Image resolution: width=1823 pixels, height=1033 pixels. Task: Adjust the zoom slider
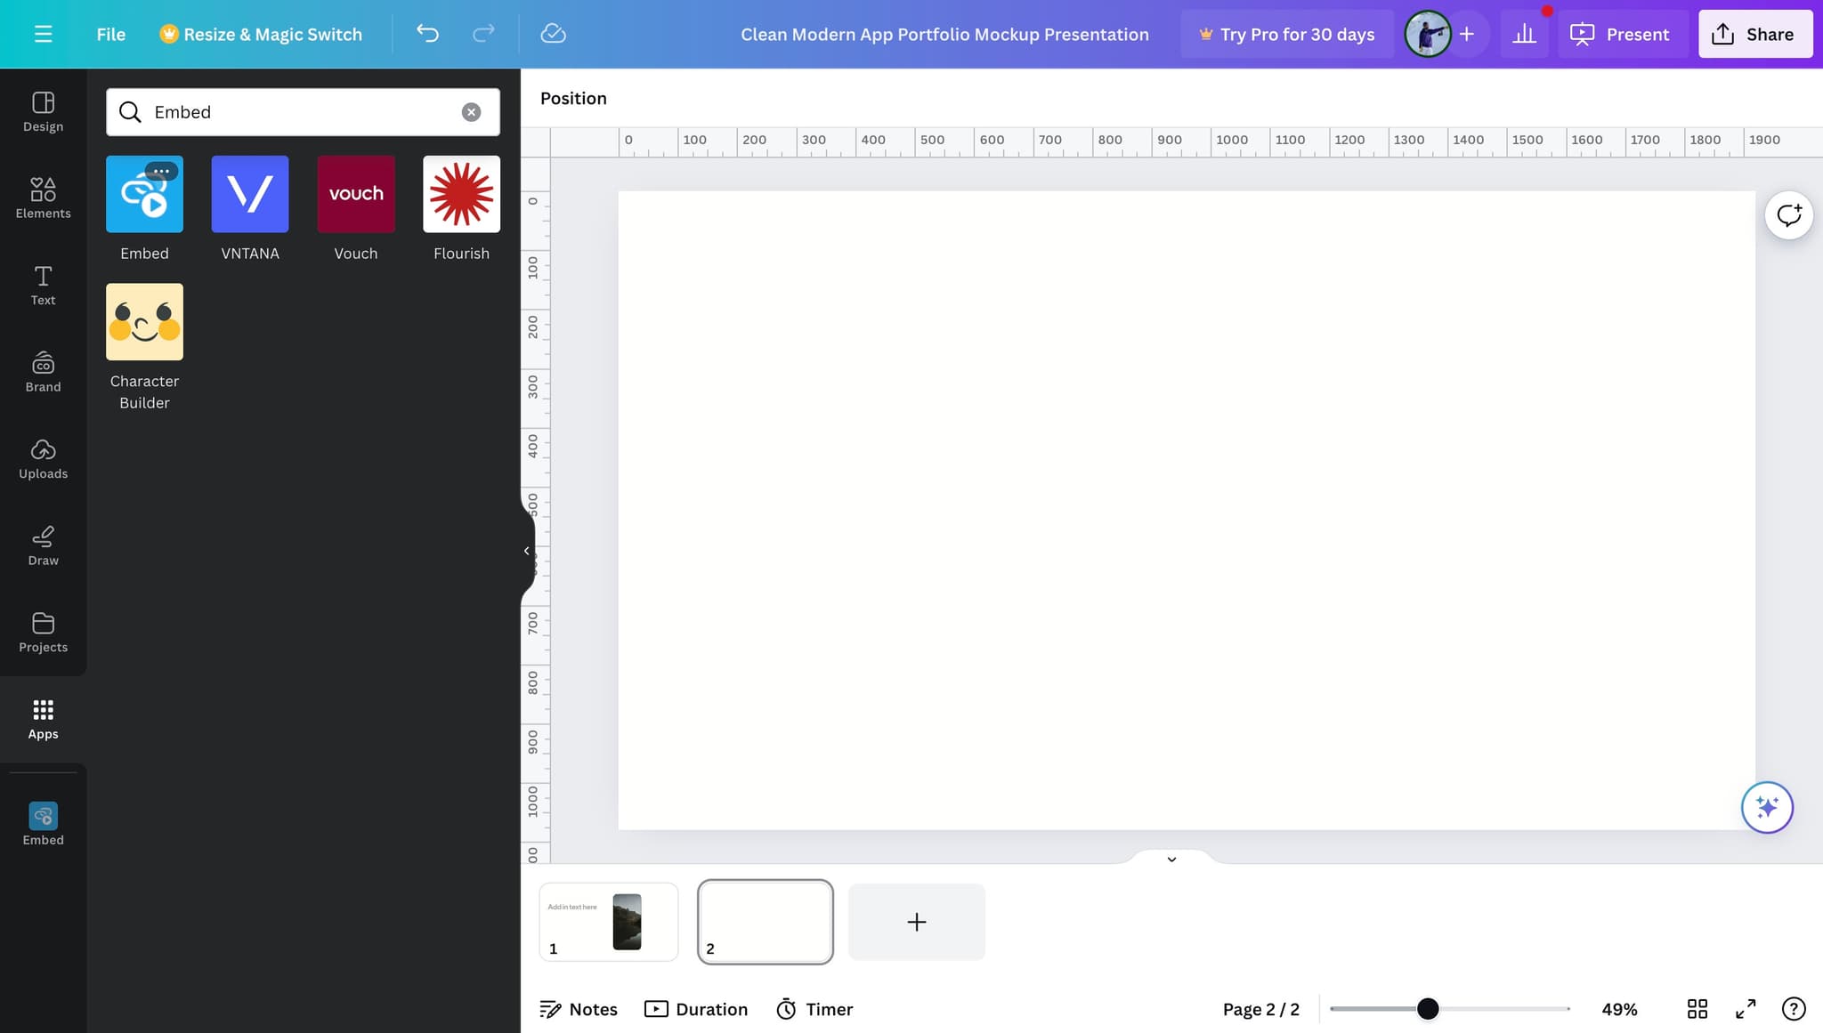[x=1428, y=1008]
